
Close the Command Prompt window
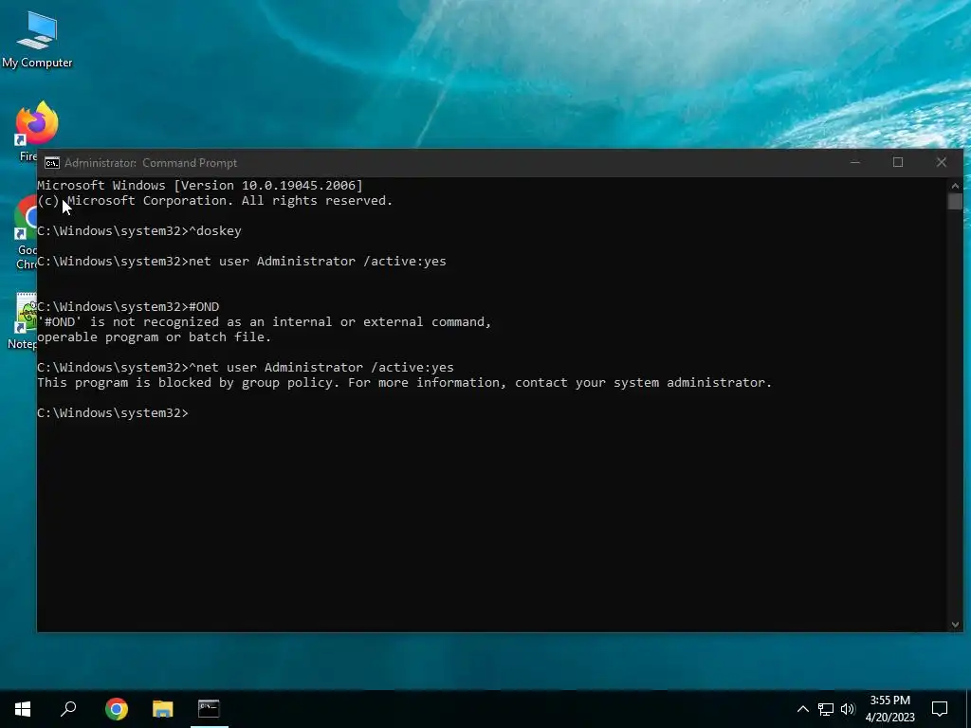point(942,163)
